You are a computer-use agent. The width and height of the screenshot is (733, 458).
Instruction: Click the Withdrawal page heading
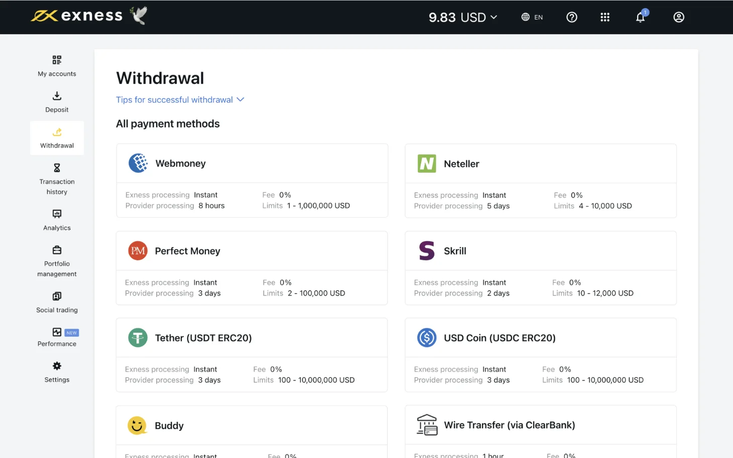click(160, 78)
